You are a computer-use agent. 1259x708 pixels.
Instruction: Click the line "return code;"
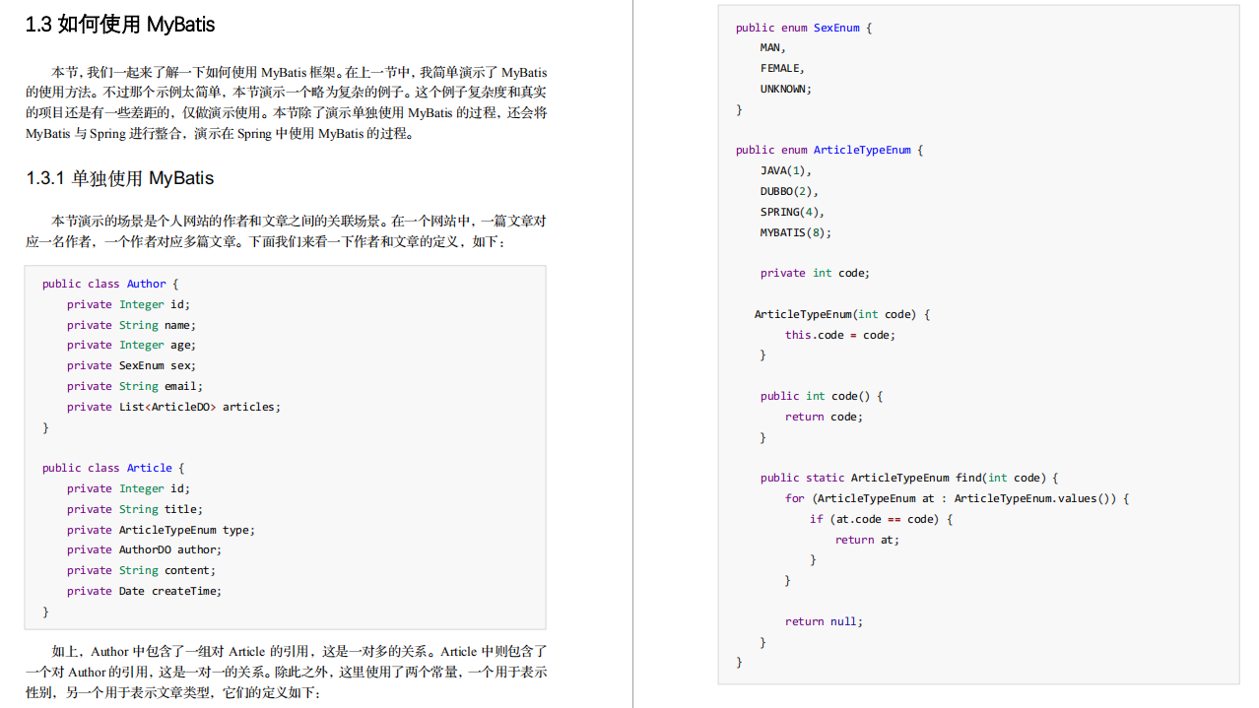click(824, 417)
